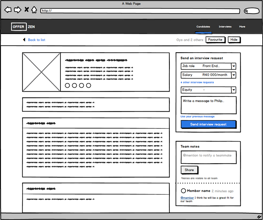Follow the Back to list link
This screenshot has width=263, height=220.
(37, 40)
